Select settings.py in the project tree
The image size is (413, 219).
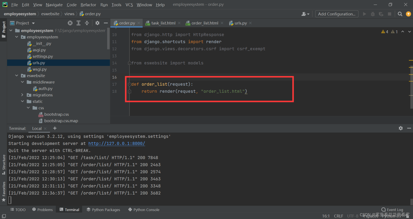pos(43,56)
